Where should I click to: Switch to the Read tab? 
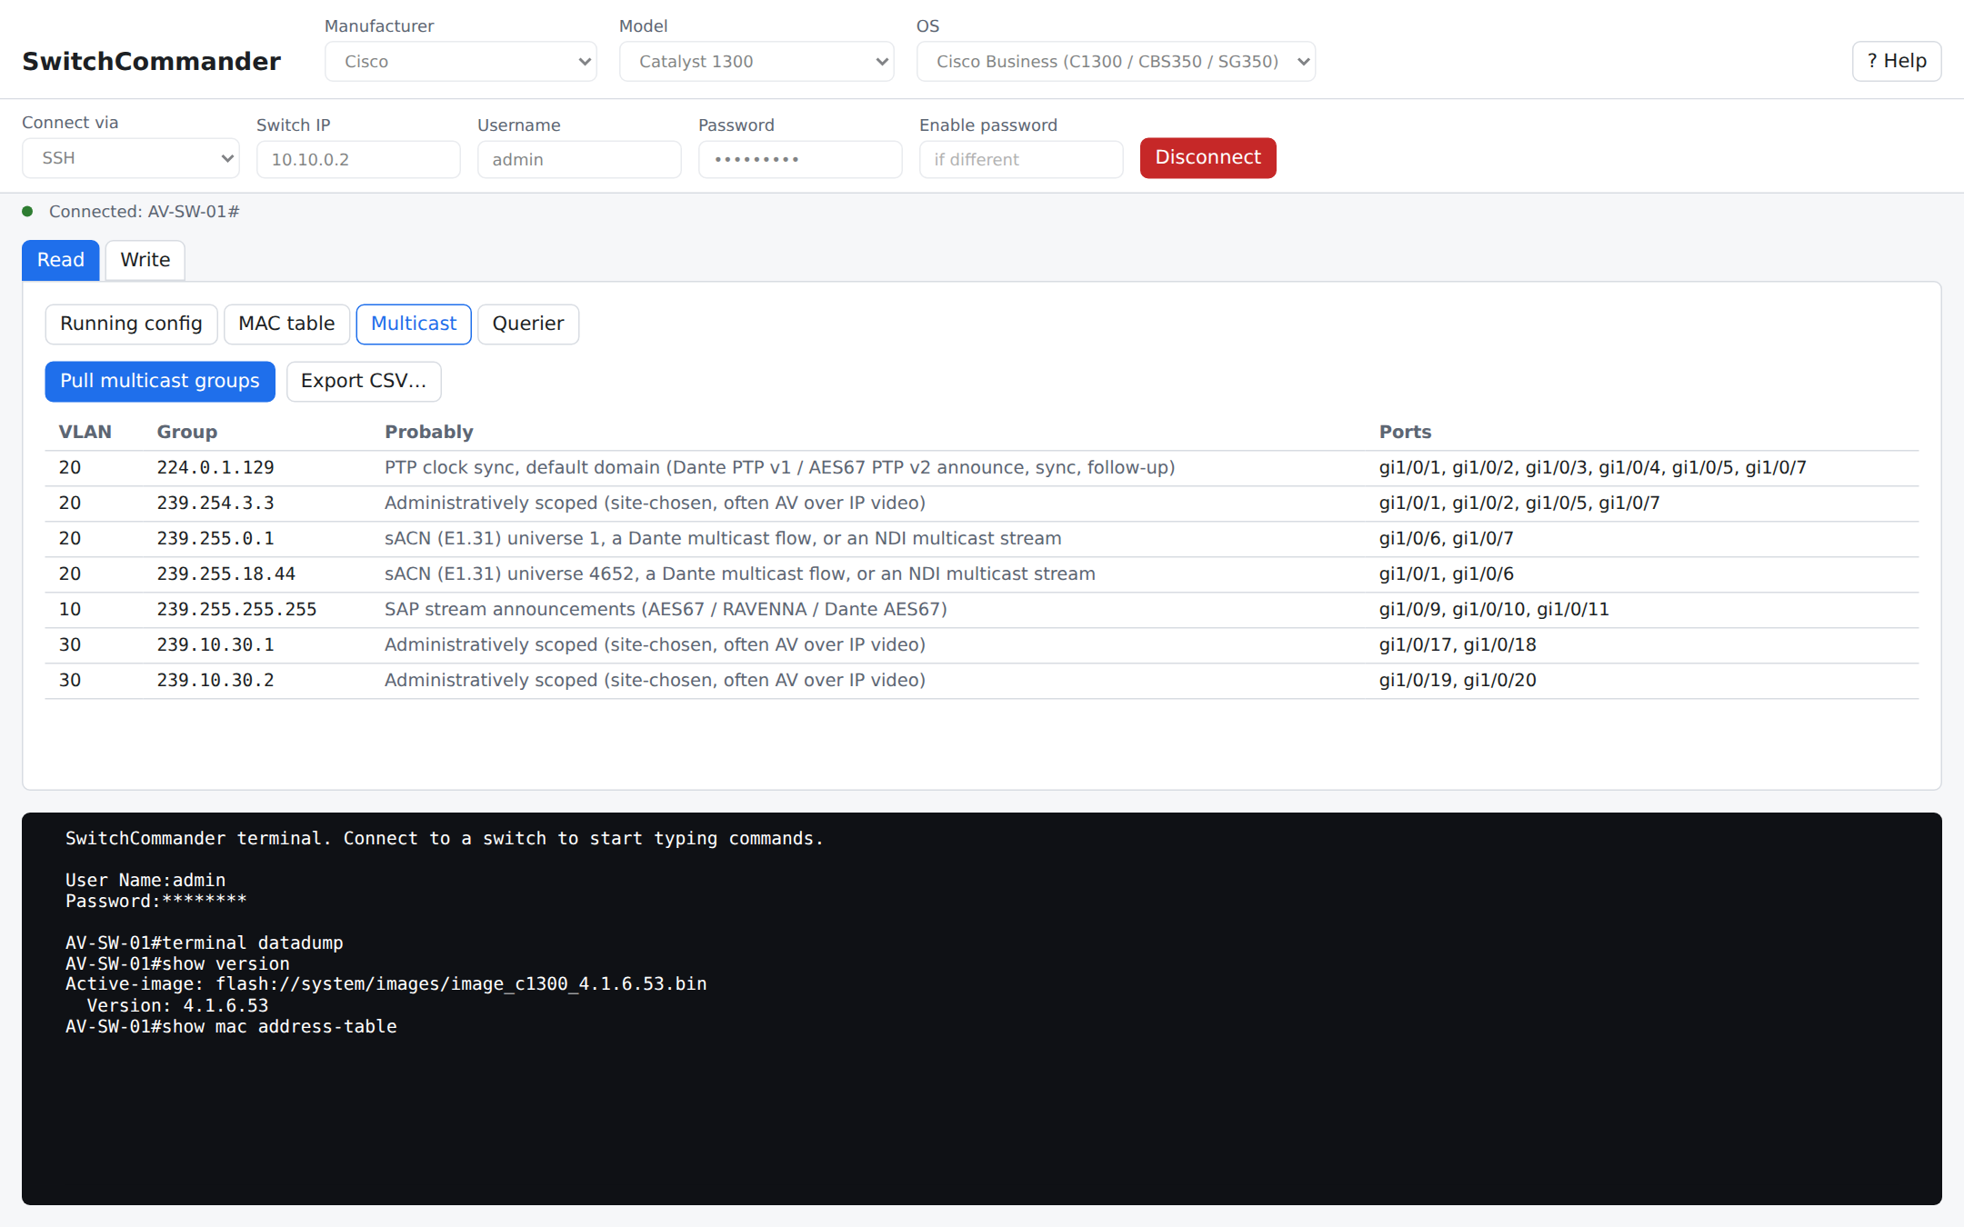coord(60,260)
